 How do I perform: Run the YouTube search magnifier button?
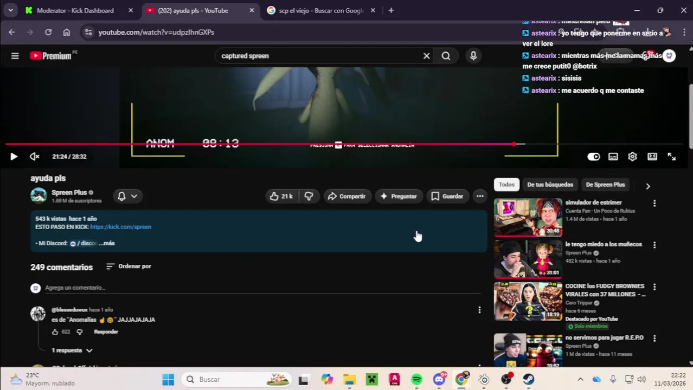(446, 56)
